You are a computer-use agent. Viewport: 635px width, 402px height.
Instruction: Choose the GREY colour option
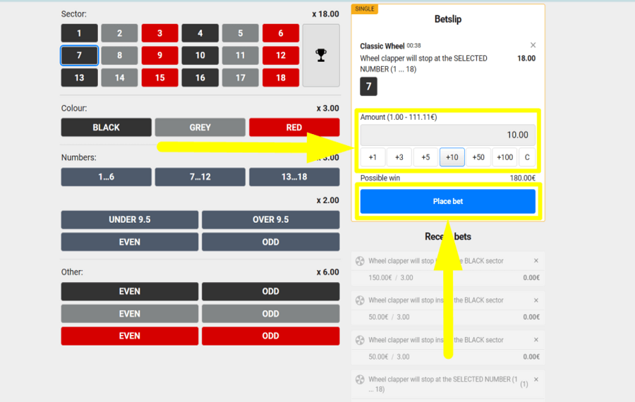coord(200,128)
